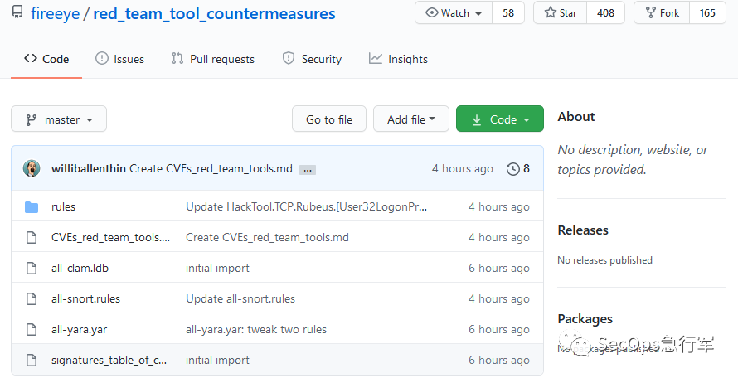Click the Fork repository button
This screenshot has width=738, height=378.
pyautogui.click(x=662, y=13)
